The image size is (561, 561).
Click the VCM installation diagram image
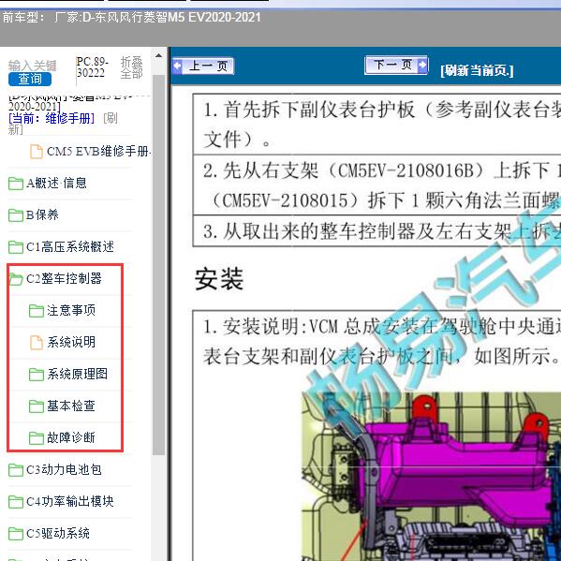(431, 476)
